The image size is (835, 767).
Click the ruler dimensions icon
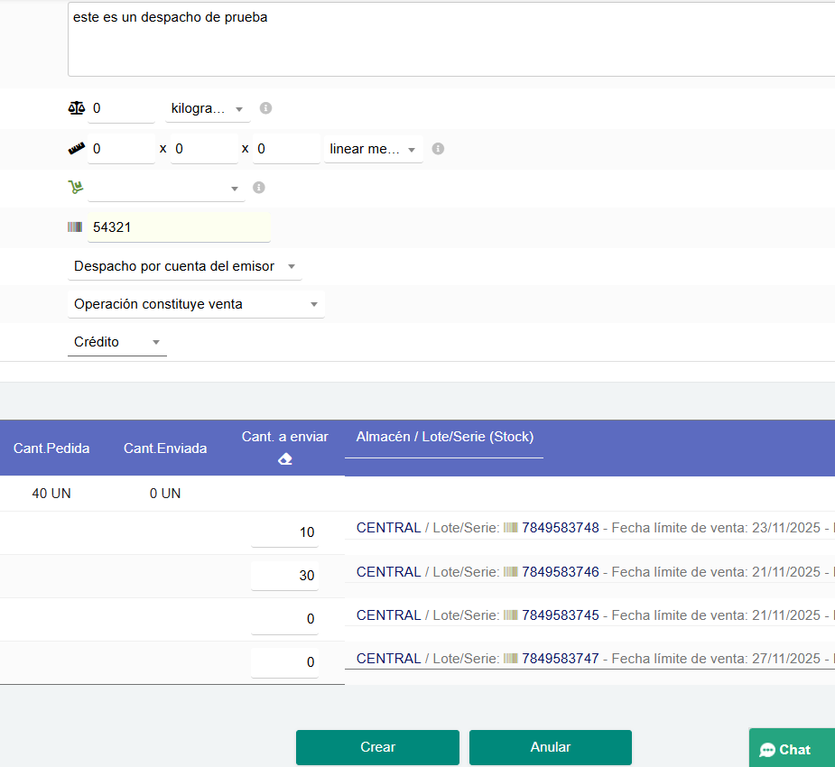[x=76, y=149]
